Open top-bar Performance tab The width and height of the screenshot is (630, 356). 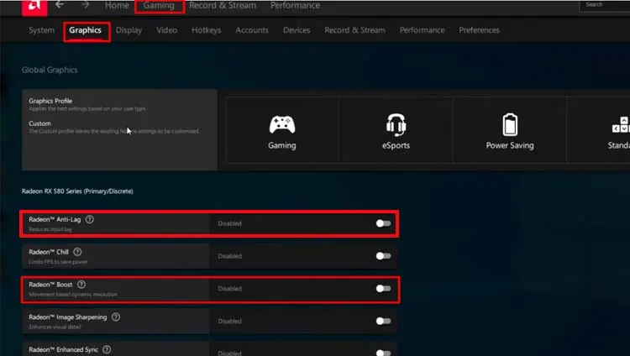pyautogui.click(x=296, y=5)
